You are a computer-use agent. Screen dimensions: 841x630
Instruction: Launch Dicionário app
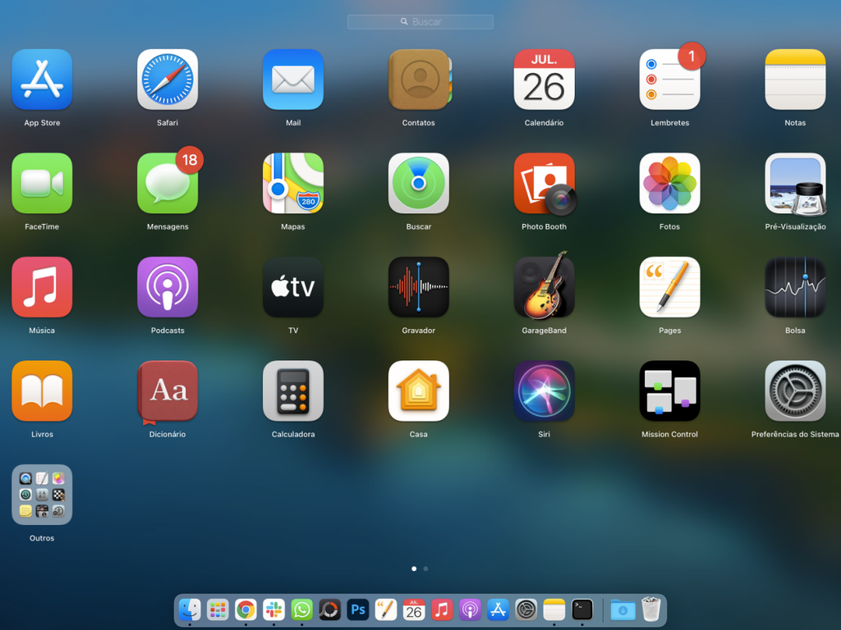(168, 392)
